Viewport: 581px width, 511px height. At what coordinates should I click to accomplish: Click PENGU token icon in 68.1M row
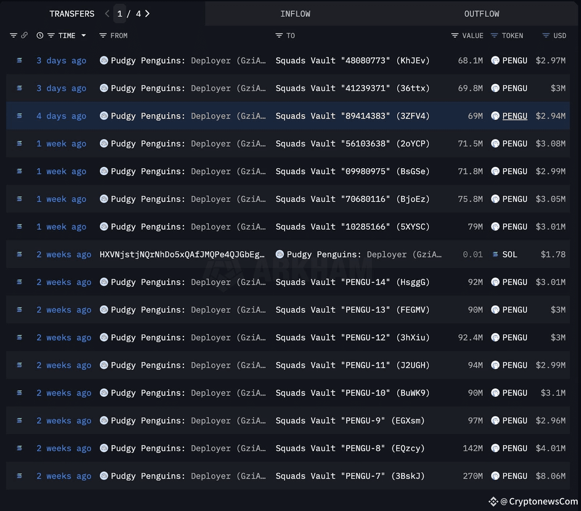coord(495,61)
